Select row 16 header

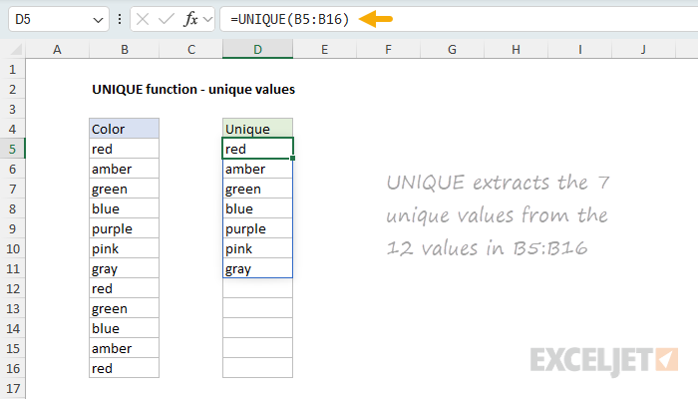pyautogui.click(x=12, y=368)
